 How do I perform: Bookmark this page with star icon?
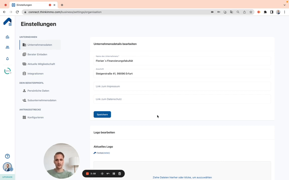point(251,12)
